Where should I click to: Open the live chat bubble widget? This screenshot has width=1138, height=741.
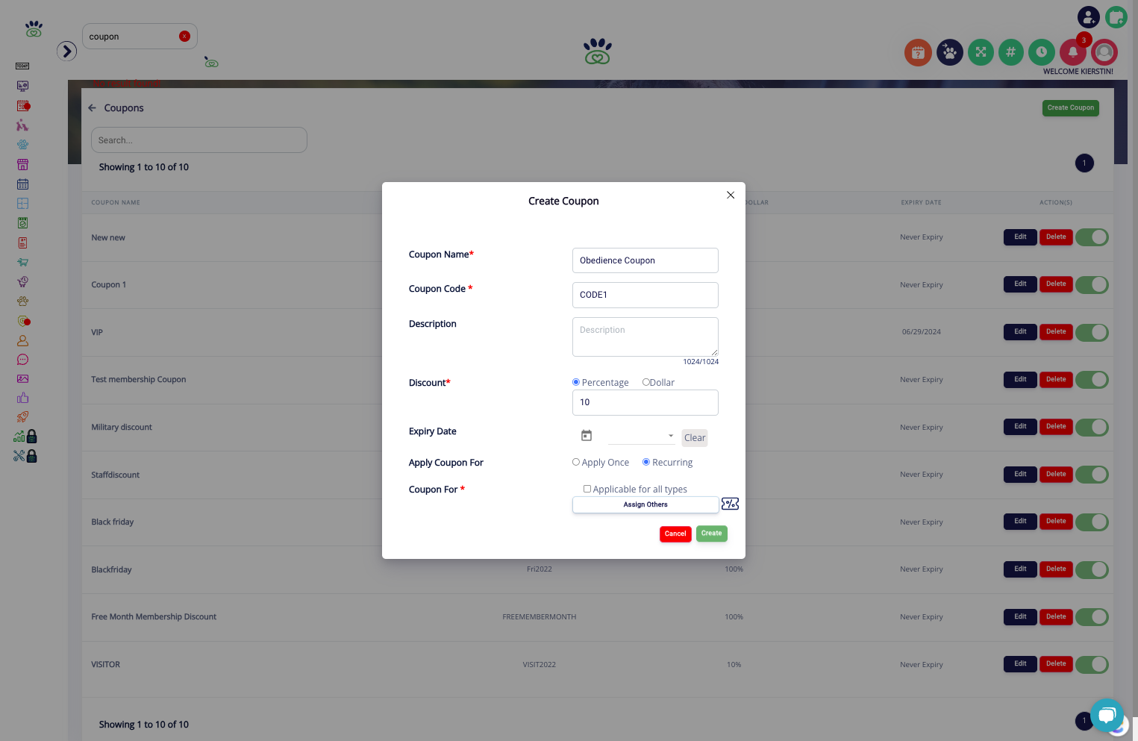[1107, 716]
